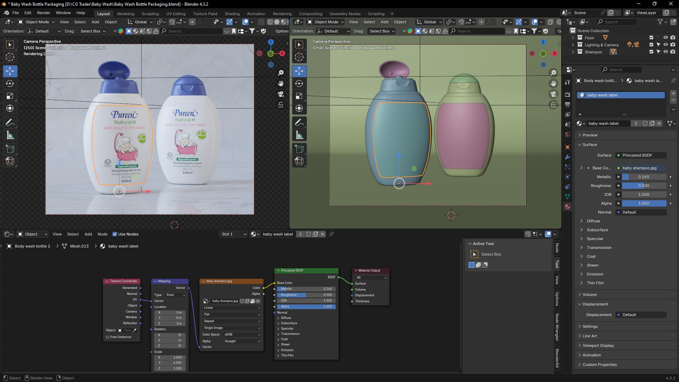Open the Modifiers wrench properties tab
Image resolution: width=679 pixels, height=382 pixels.
coord(567,157)
